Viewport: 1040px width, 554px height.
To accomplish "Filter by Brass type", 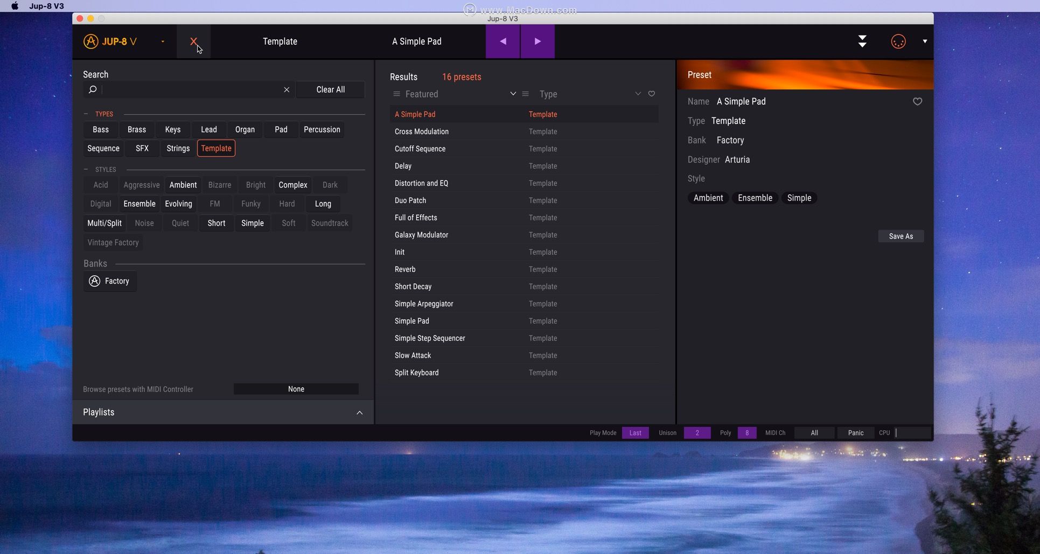I will coord(137,130).
